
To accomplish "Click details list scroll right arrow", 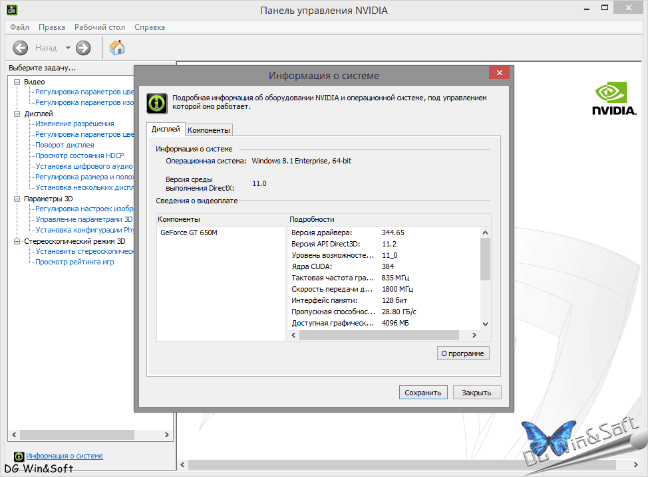I will pyautogui.click(x=474, y=335).
